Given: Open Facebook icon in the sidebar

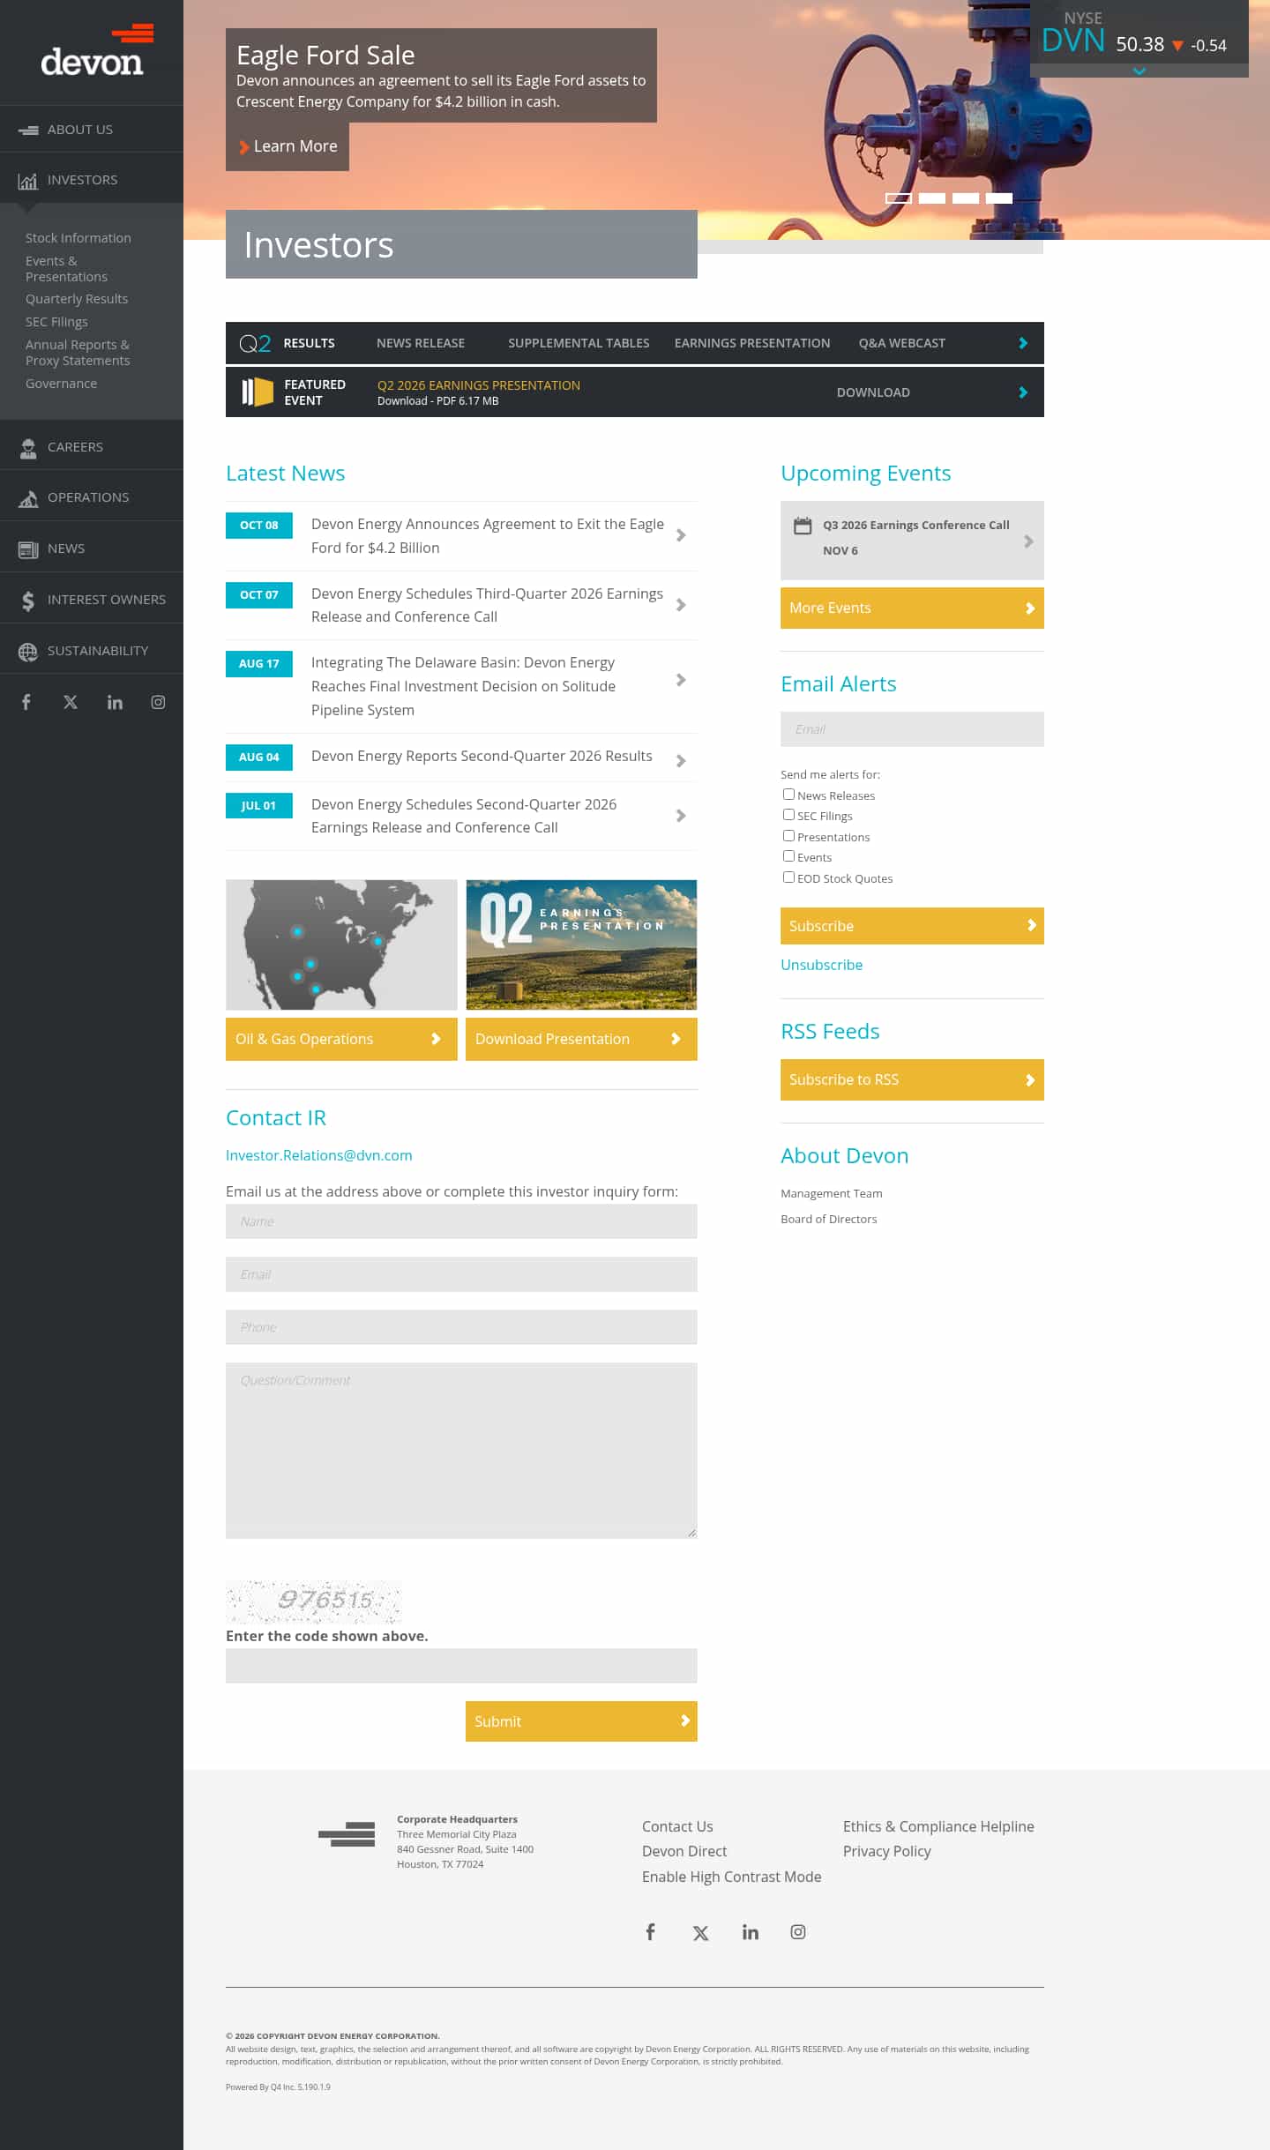Looking at the screenshot, I should (x=26, y=702).
